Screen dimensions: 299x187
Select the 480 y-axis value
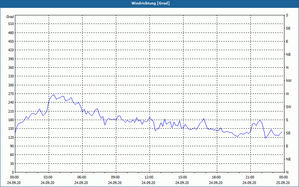tap(11, 33)
